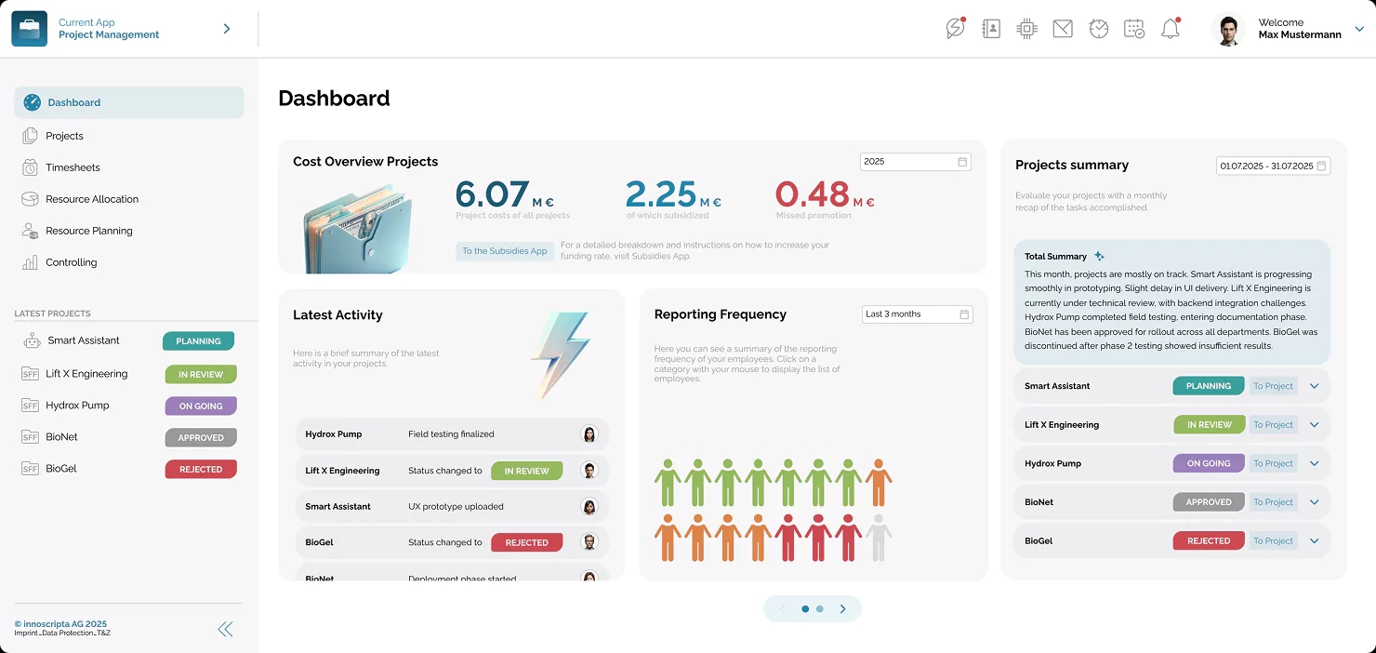Click the Project Management briefcase app icon

pos(30,29)
